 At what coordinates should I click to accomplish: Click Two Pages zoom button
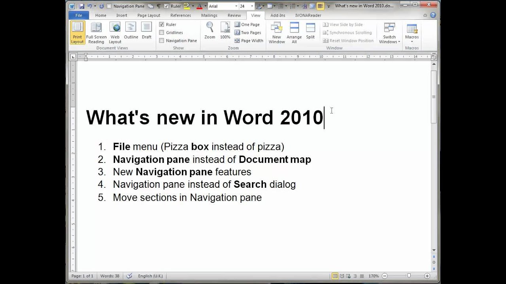[248, 33]
